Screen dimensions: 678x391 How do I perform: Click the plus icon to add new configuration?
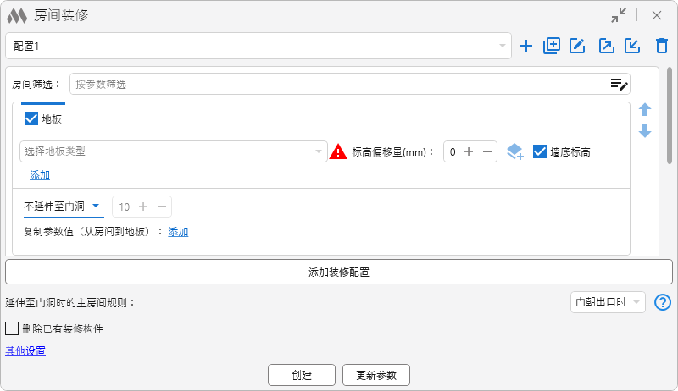526,47
